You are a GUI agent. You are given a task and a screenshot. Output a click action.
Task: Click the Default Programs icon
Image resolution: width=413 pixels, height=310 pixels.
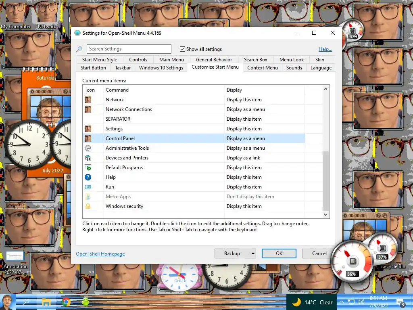coord(88,168)
